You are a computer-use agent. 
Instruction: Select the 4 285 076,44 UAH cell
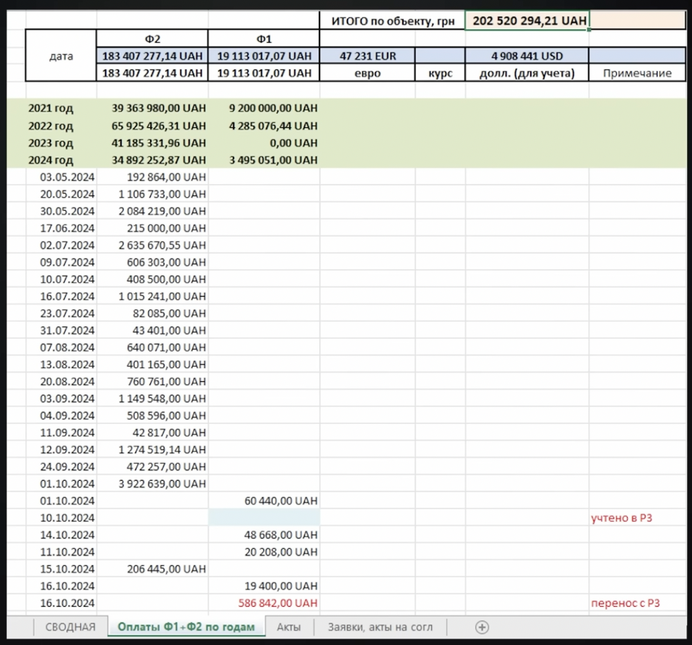click(264, 126)
